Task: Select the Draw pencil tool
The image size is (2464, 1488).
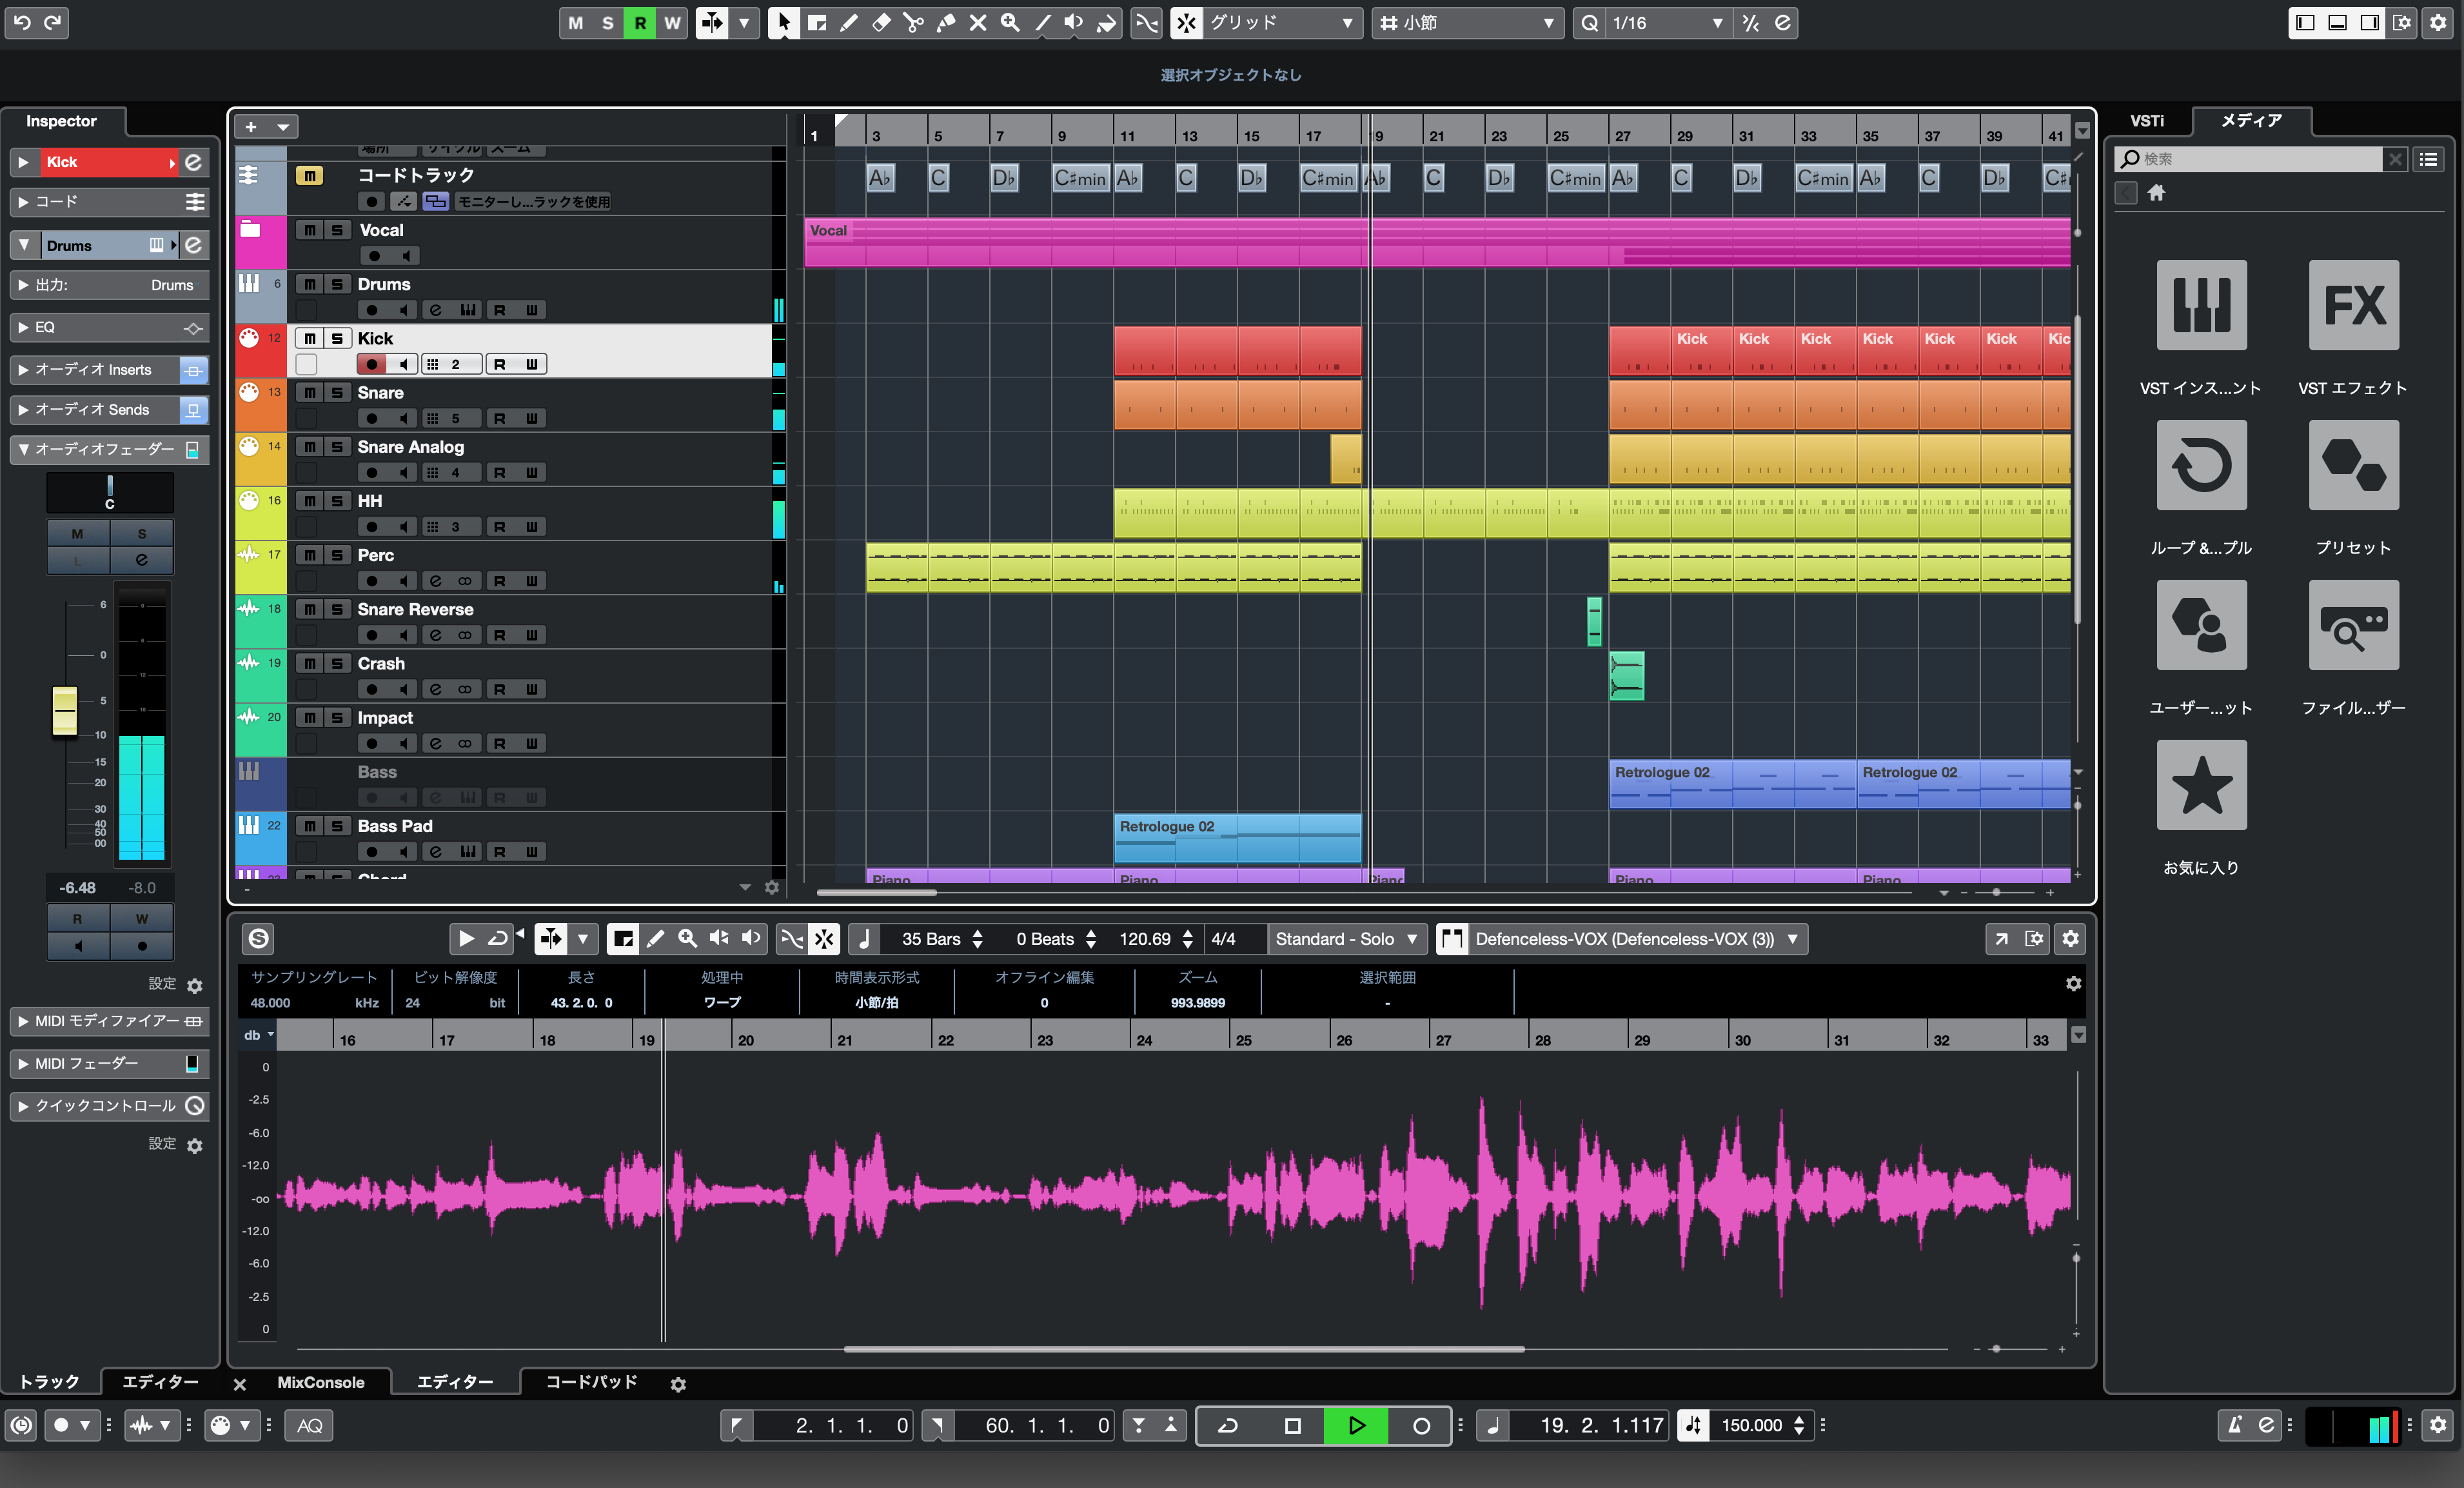Action: 849,22
